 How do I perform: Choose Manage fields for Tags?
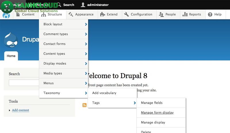[161, 103]
